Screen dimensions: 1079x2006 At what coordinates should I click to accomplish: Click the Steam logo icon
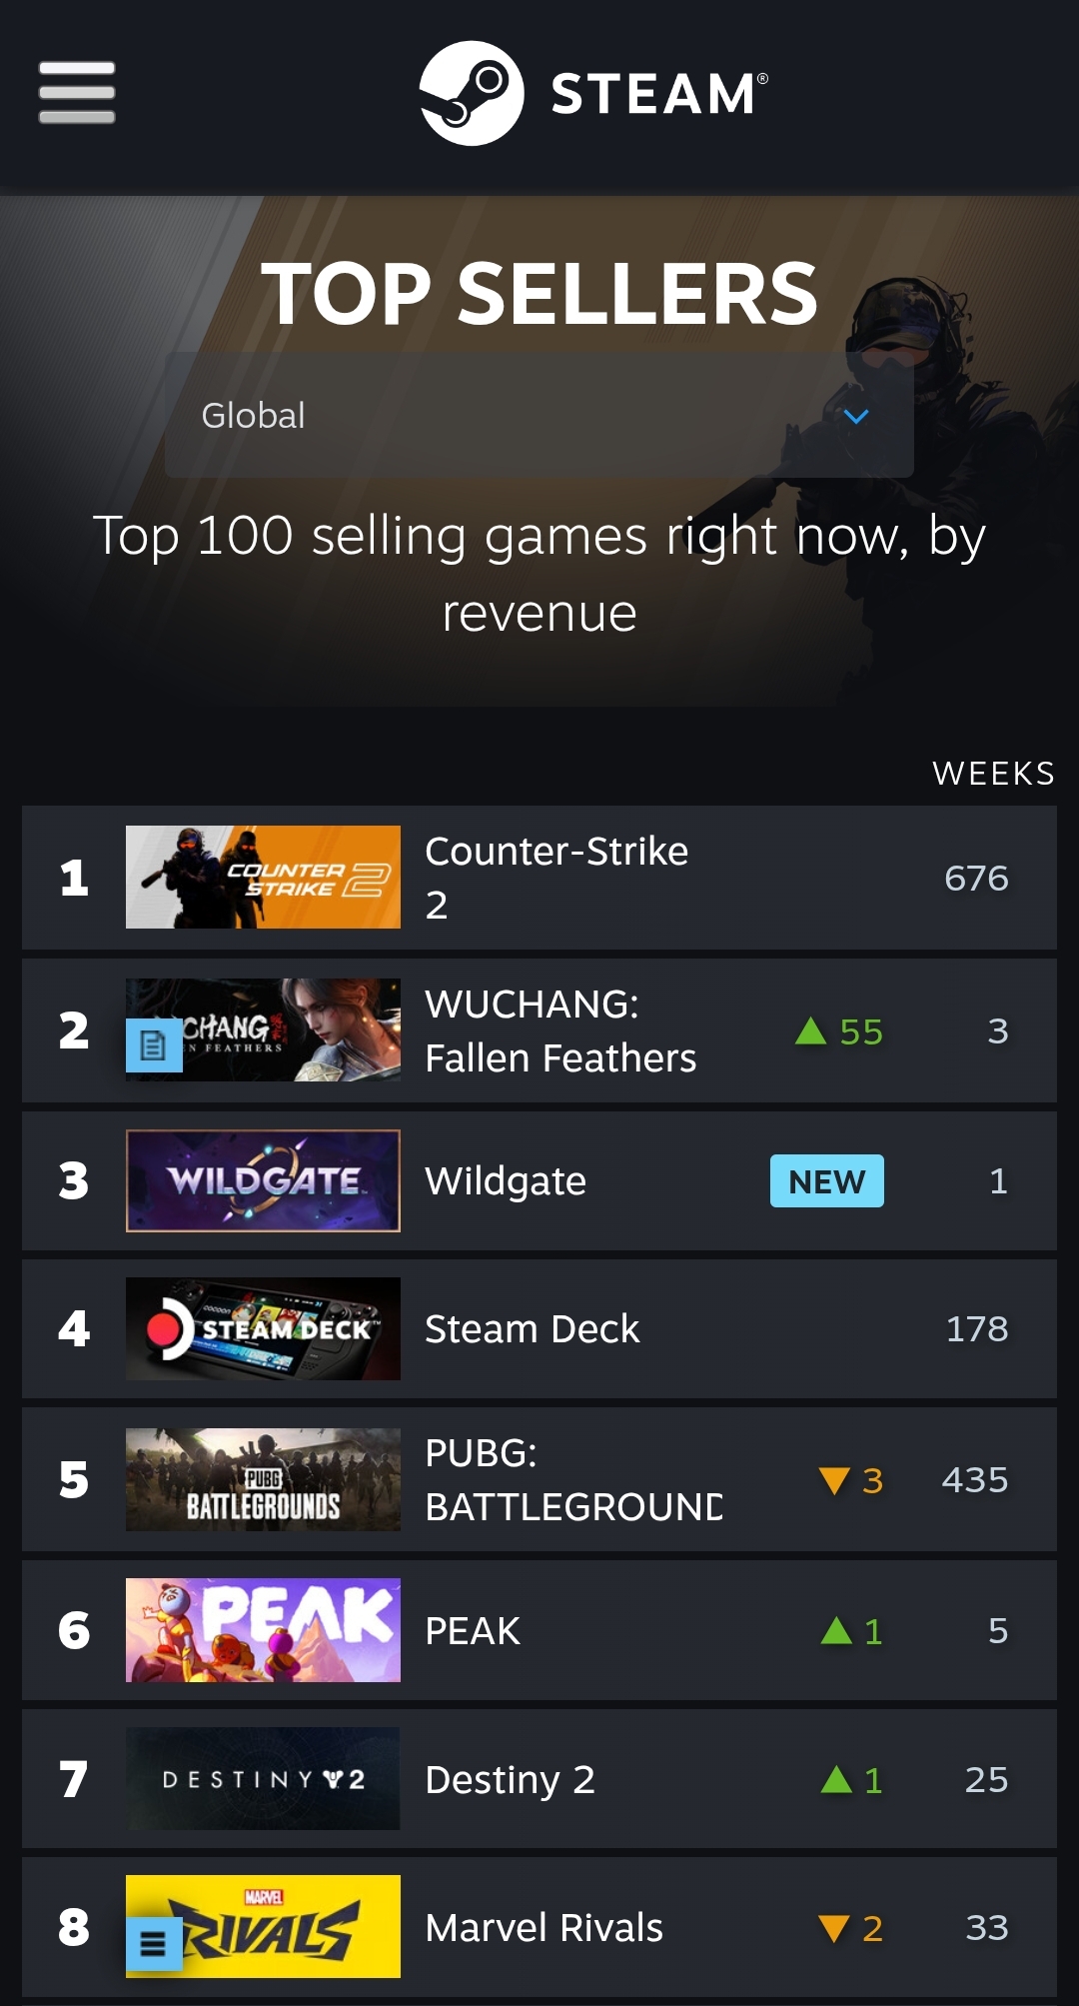click(472, 93)
